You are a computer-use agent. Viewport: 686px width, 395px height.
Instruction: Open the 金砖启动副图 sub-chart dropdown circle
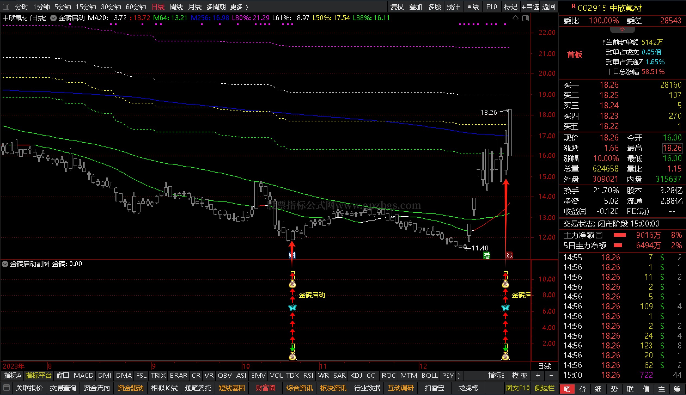[5, 264]
